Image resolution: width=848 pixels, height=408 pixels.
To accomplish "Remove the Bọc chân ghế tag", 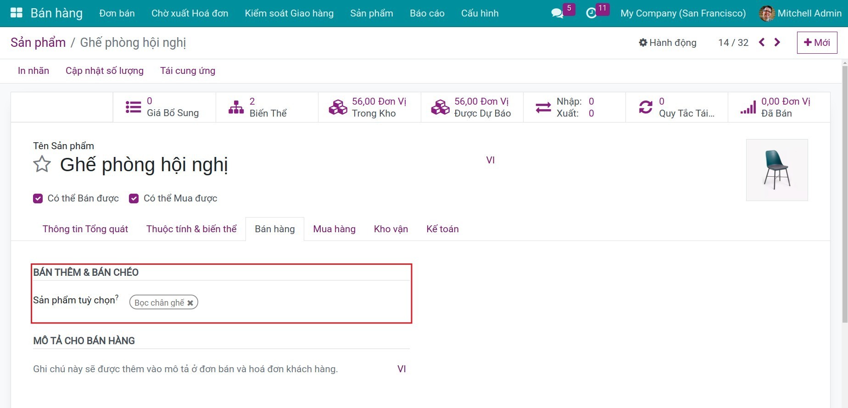I will pos(190,303).
